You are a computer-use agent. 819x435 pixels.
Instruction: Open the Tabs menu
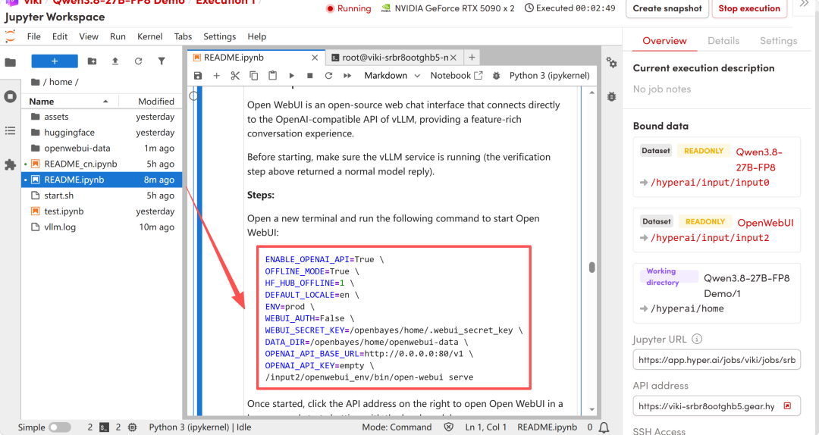point(183,36)
